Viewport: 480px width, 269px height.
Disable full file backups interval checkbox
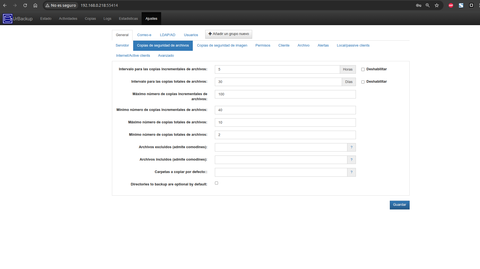[x=363, y=82]
